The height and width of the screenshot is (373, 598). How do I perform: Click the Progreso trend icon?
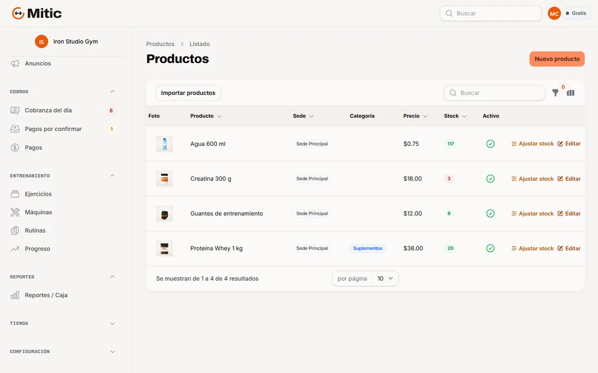[15, 249]
